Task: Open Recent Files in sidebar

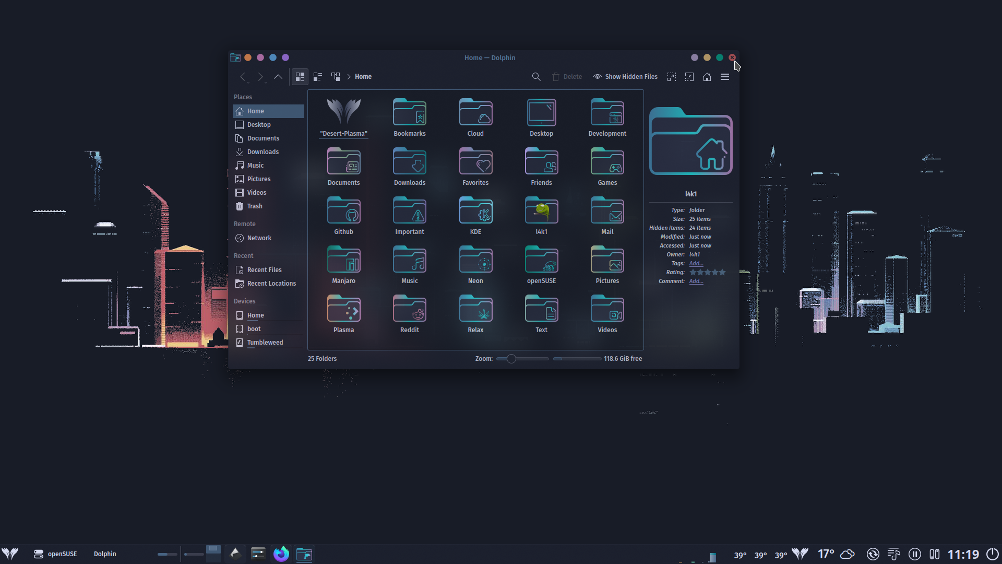Action: 268,270
